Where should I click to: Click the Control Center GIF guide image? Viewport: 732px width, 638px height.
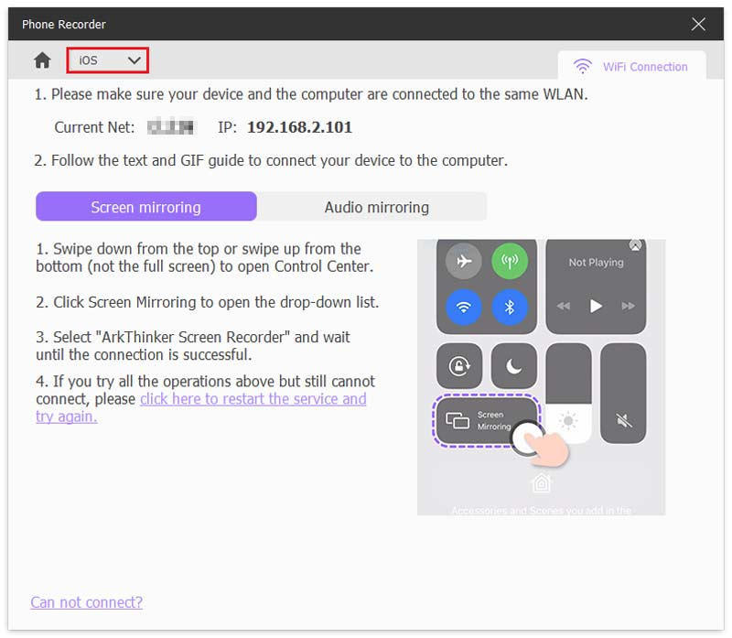coord(541,377)
